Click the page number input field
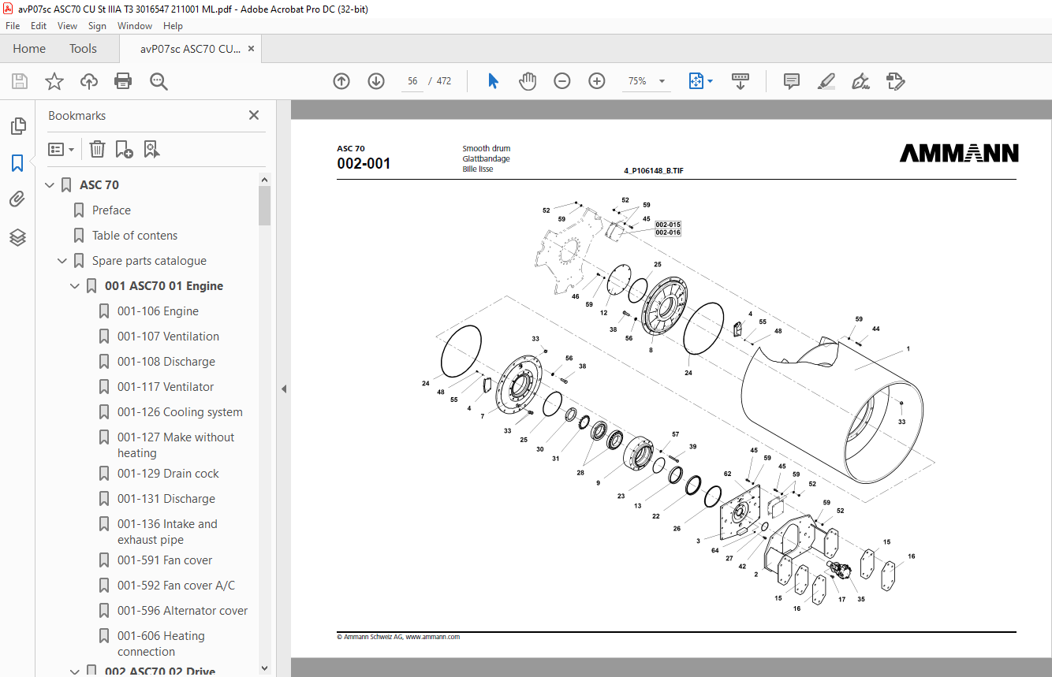The height and width of the screenshot is (677, 1052). 411,81
